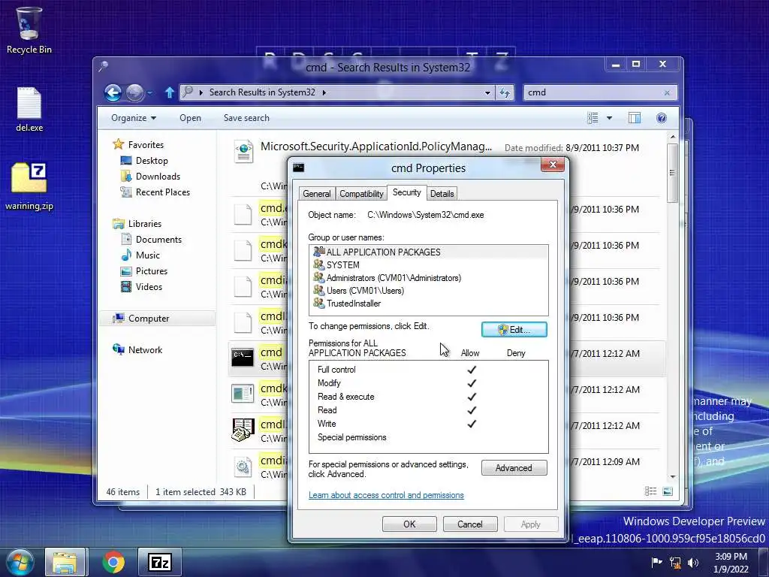Select the cmd console file icon
This screenshot has width=769, height=577.
pos(243,357)
